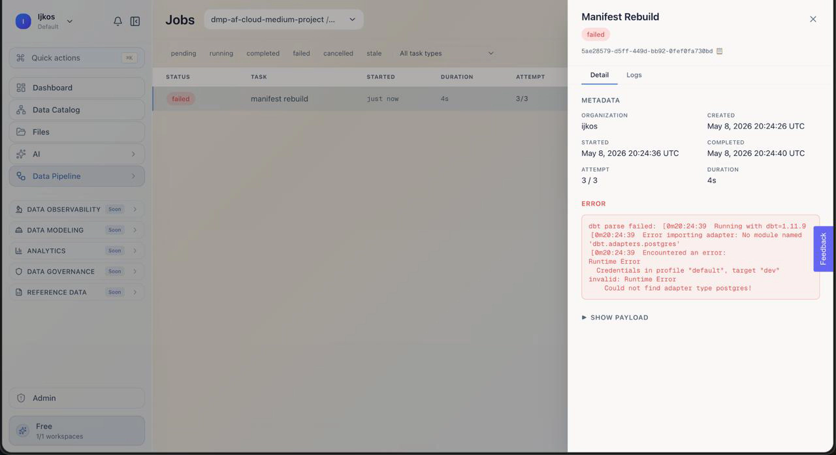Filter jobs by stale status
The height and width of the screenshot is (455, 836).
click(374, 54)
